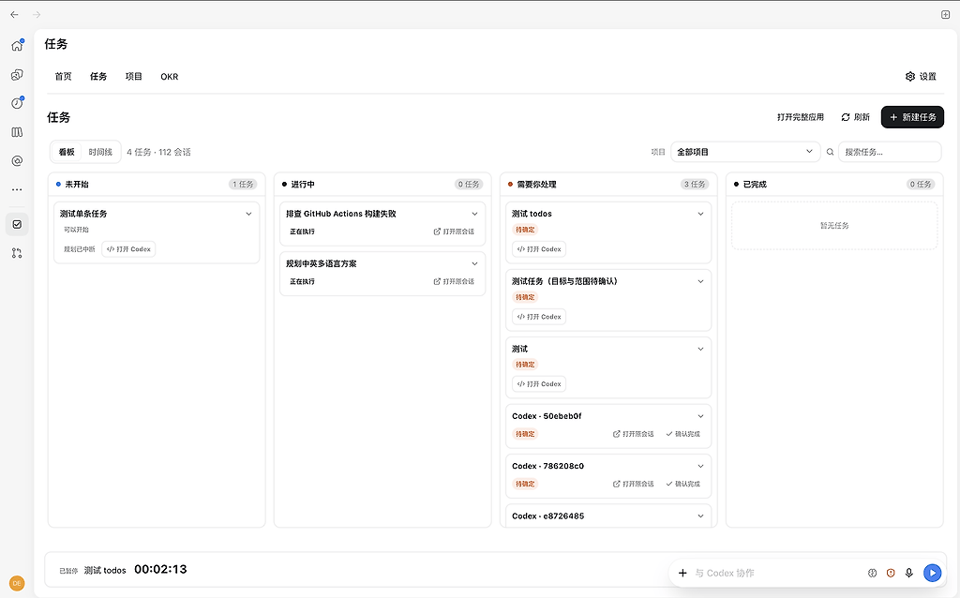This screenshot has height=598, width=960.
Task: Expand 排查 GitHub Actions 构建失败 card chevron
Action: point(474,214)
